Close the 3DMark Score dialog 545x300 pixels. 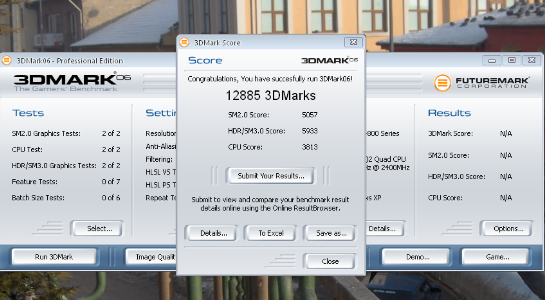[x=330, y=261]
